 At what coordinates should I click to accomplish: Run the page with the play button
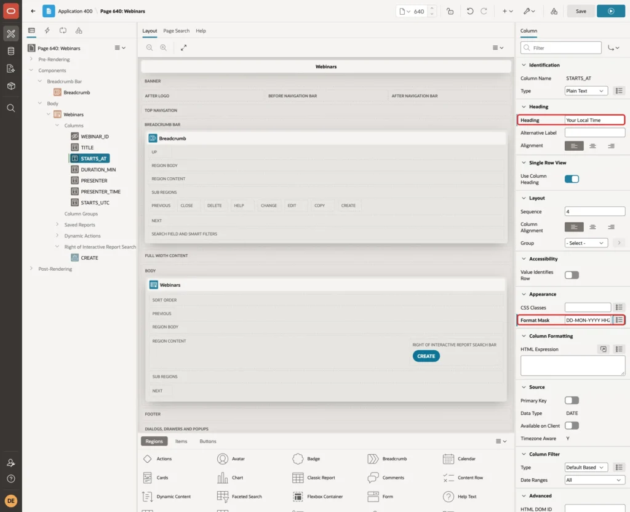pos(611,11)
